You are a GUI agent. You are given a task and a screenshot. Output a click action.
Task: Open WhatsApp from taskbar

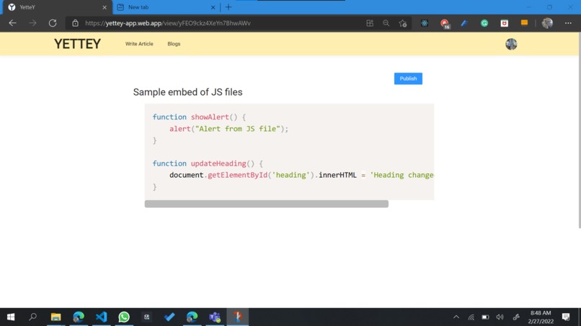tap(124, 317)
